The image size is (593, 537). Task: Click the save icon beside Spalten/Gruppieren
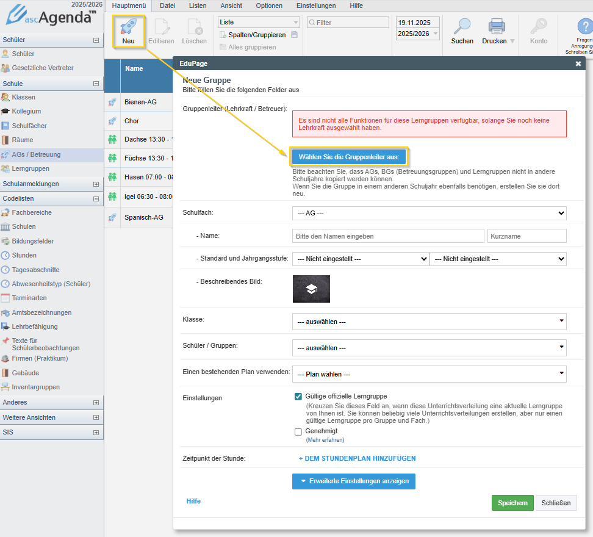[x=295, y=35]
